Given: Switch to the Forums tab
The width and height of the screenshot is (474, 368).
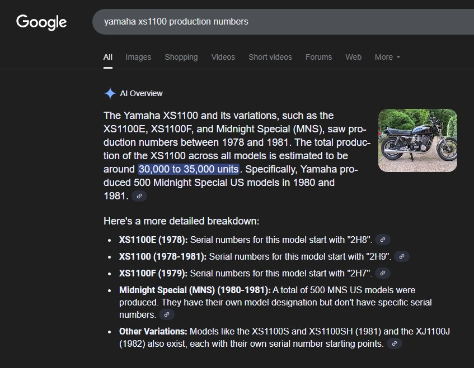Looking at the screenshot, I should click(x=318, y=57).
